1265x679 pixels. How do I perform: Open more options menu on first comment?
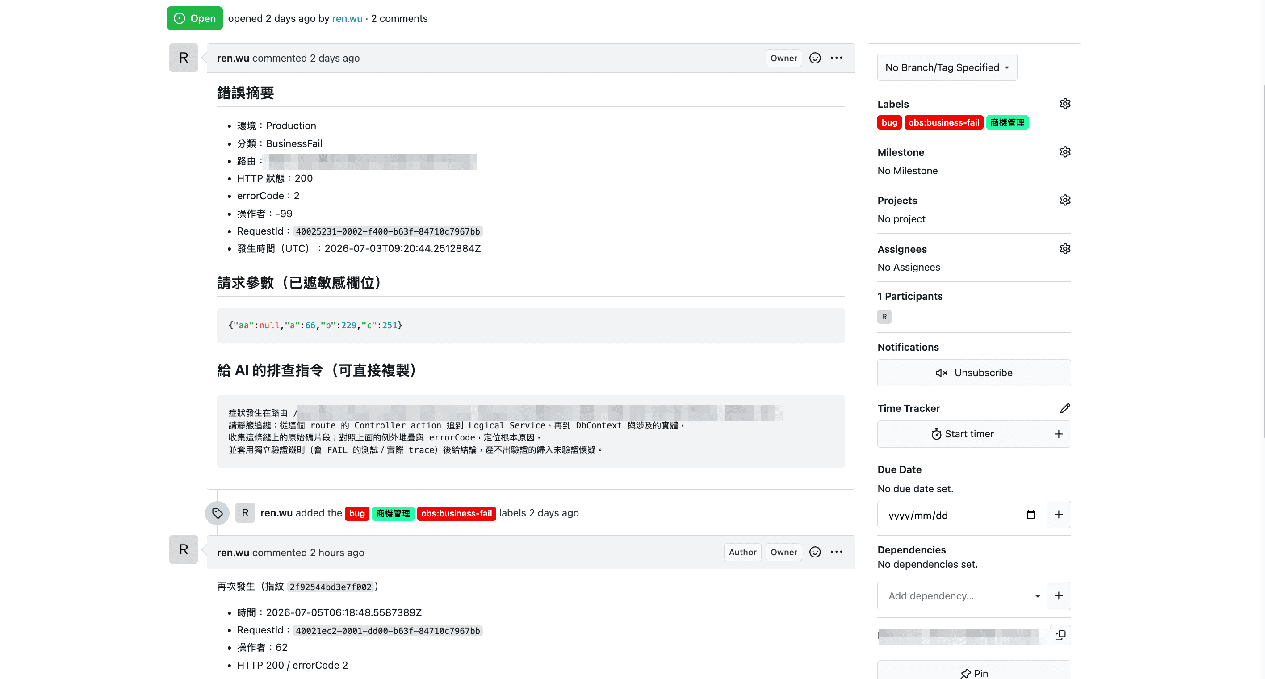coord(836,58)
